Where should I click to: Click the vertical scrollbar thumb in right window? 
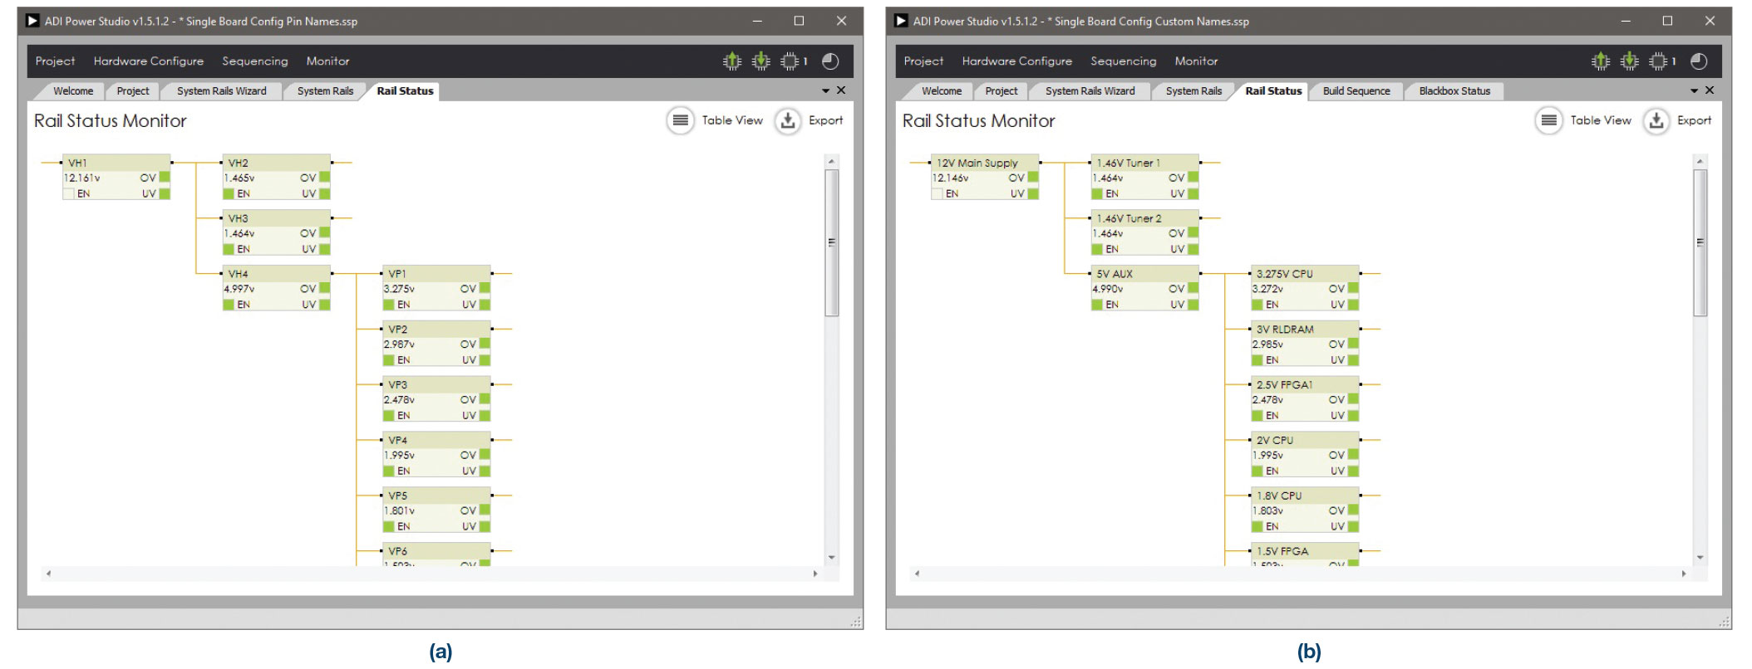1700,242
